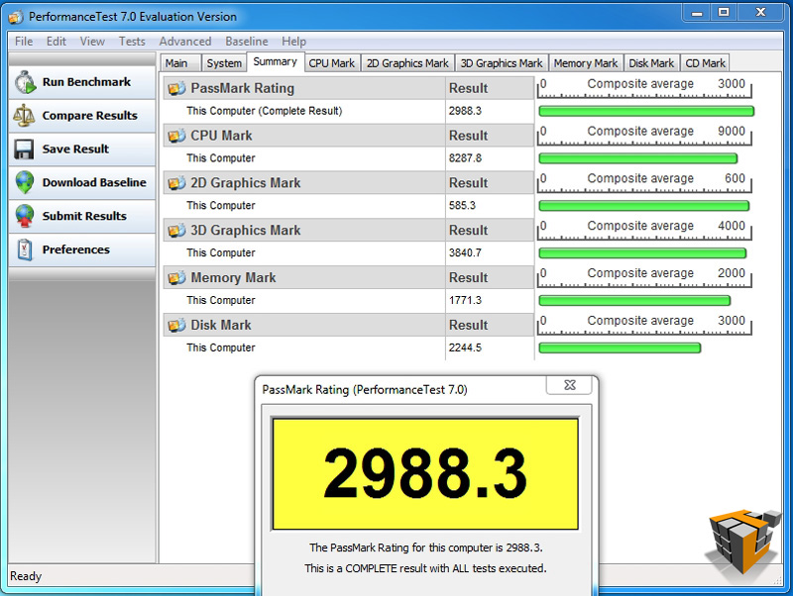Click the Compare Results button label
Viewport: 793px width, 596px height.
click(x=90, y=116)
